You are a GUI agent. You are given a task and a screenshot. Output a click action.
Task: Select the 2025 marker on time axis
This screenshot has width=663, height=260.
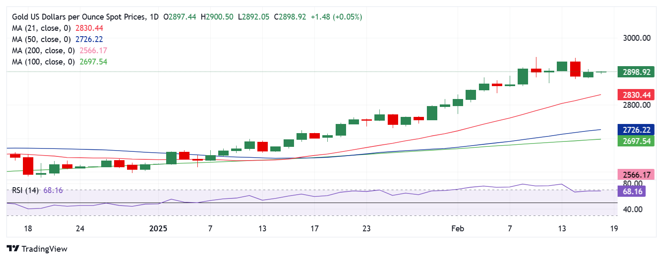(x=158, y=228)
